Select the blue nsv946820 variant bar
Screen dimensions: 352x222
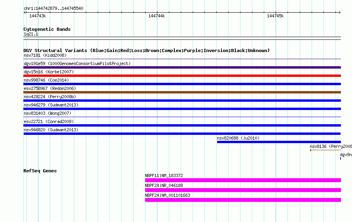tap(182, 134)
